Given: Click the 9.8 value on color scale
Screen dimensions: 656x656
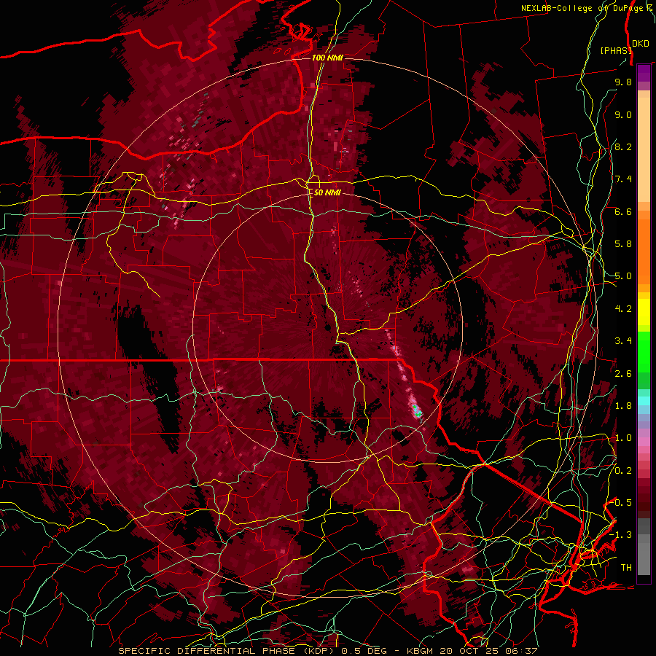Looking at the screenshot, I should point(623,82).
